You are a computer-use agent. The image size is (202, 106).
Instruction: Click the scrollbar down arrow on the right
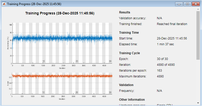point(198,102)
